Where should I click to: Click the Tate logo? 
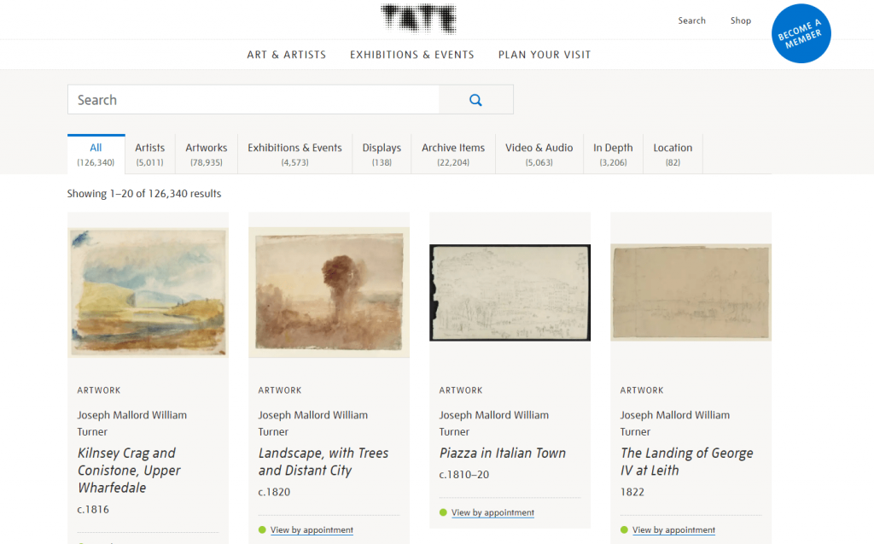click(x=418, y=19)
